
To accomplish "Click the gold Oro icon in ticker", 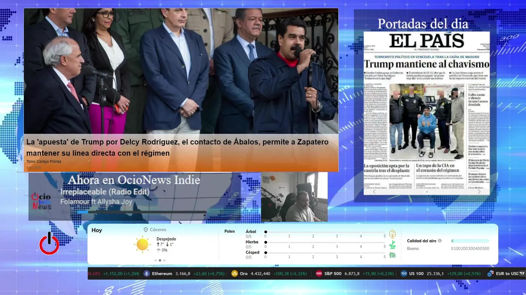I will (235, 274).
